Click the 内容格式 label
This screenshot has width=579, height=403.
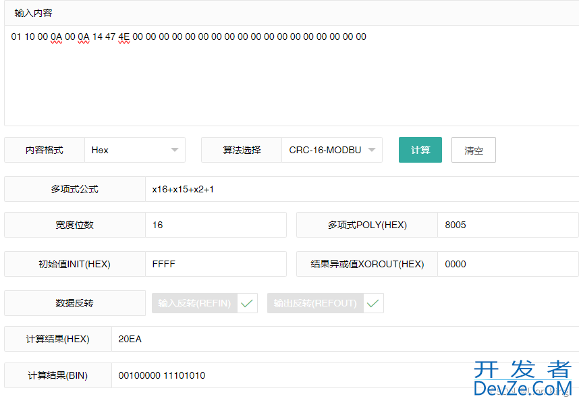[x=45, y=150]
